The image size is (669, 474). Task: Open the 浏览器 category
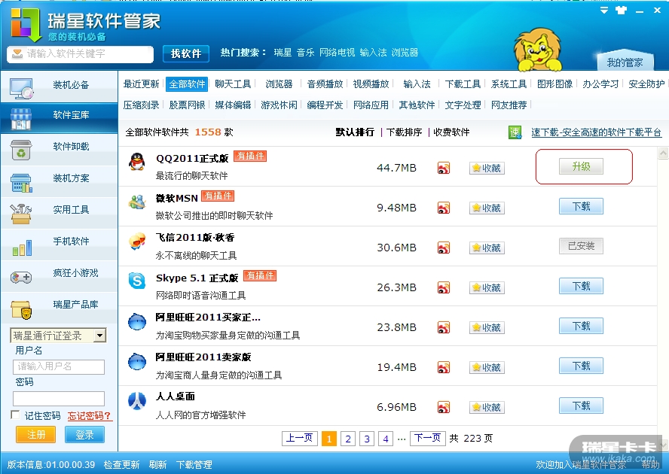(279, 84)
